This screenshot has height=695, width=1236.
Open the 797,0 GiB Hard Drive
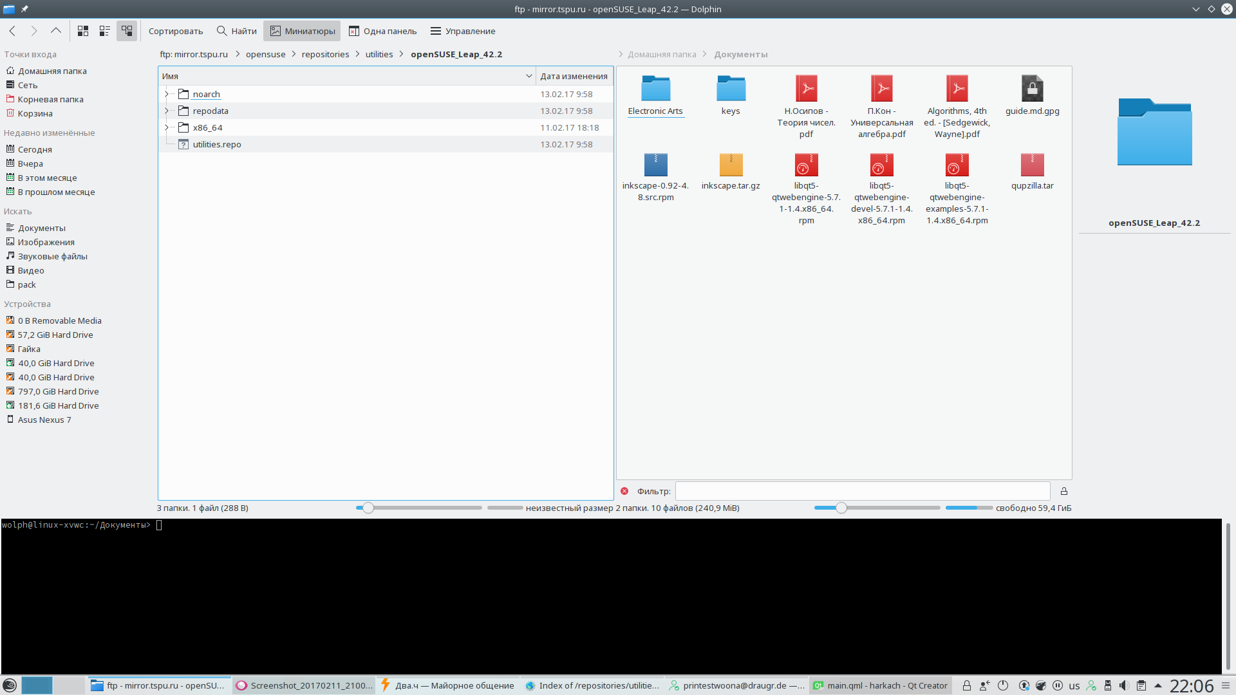click(x=59, y=391)
